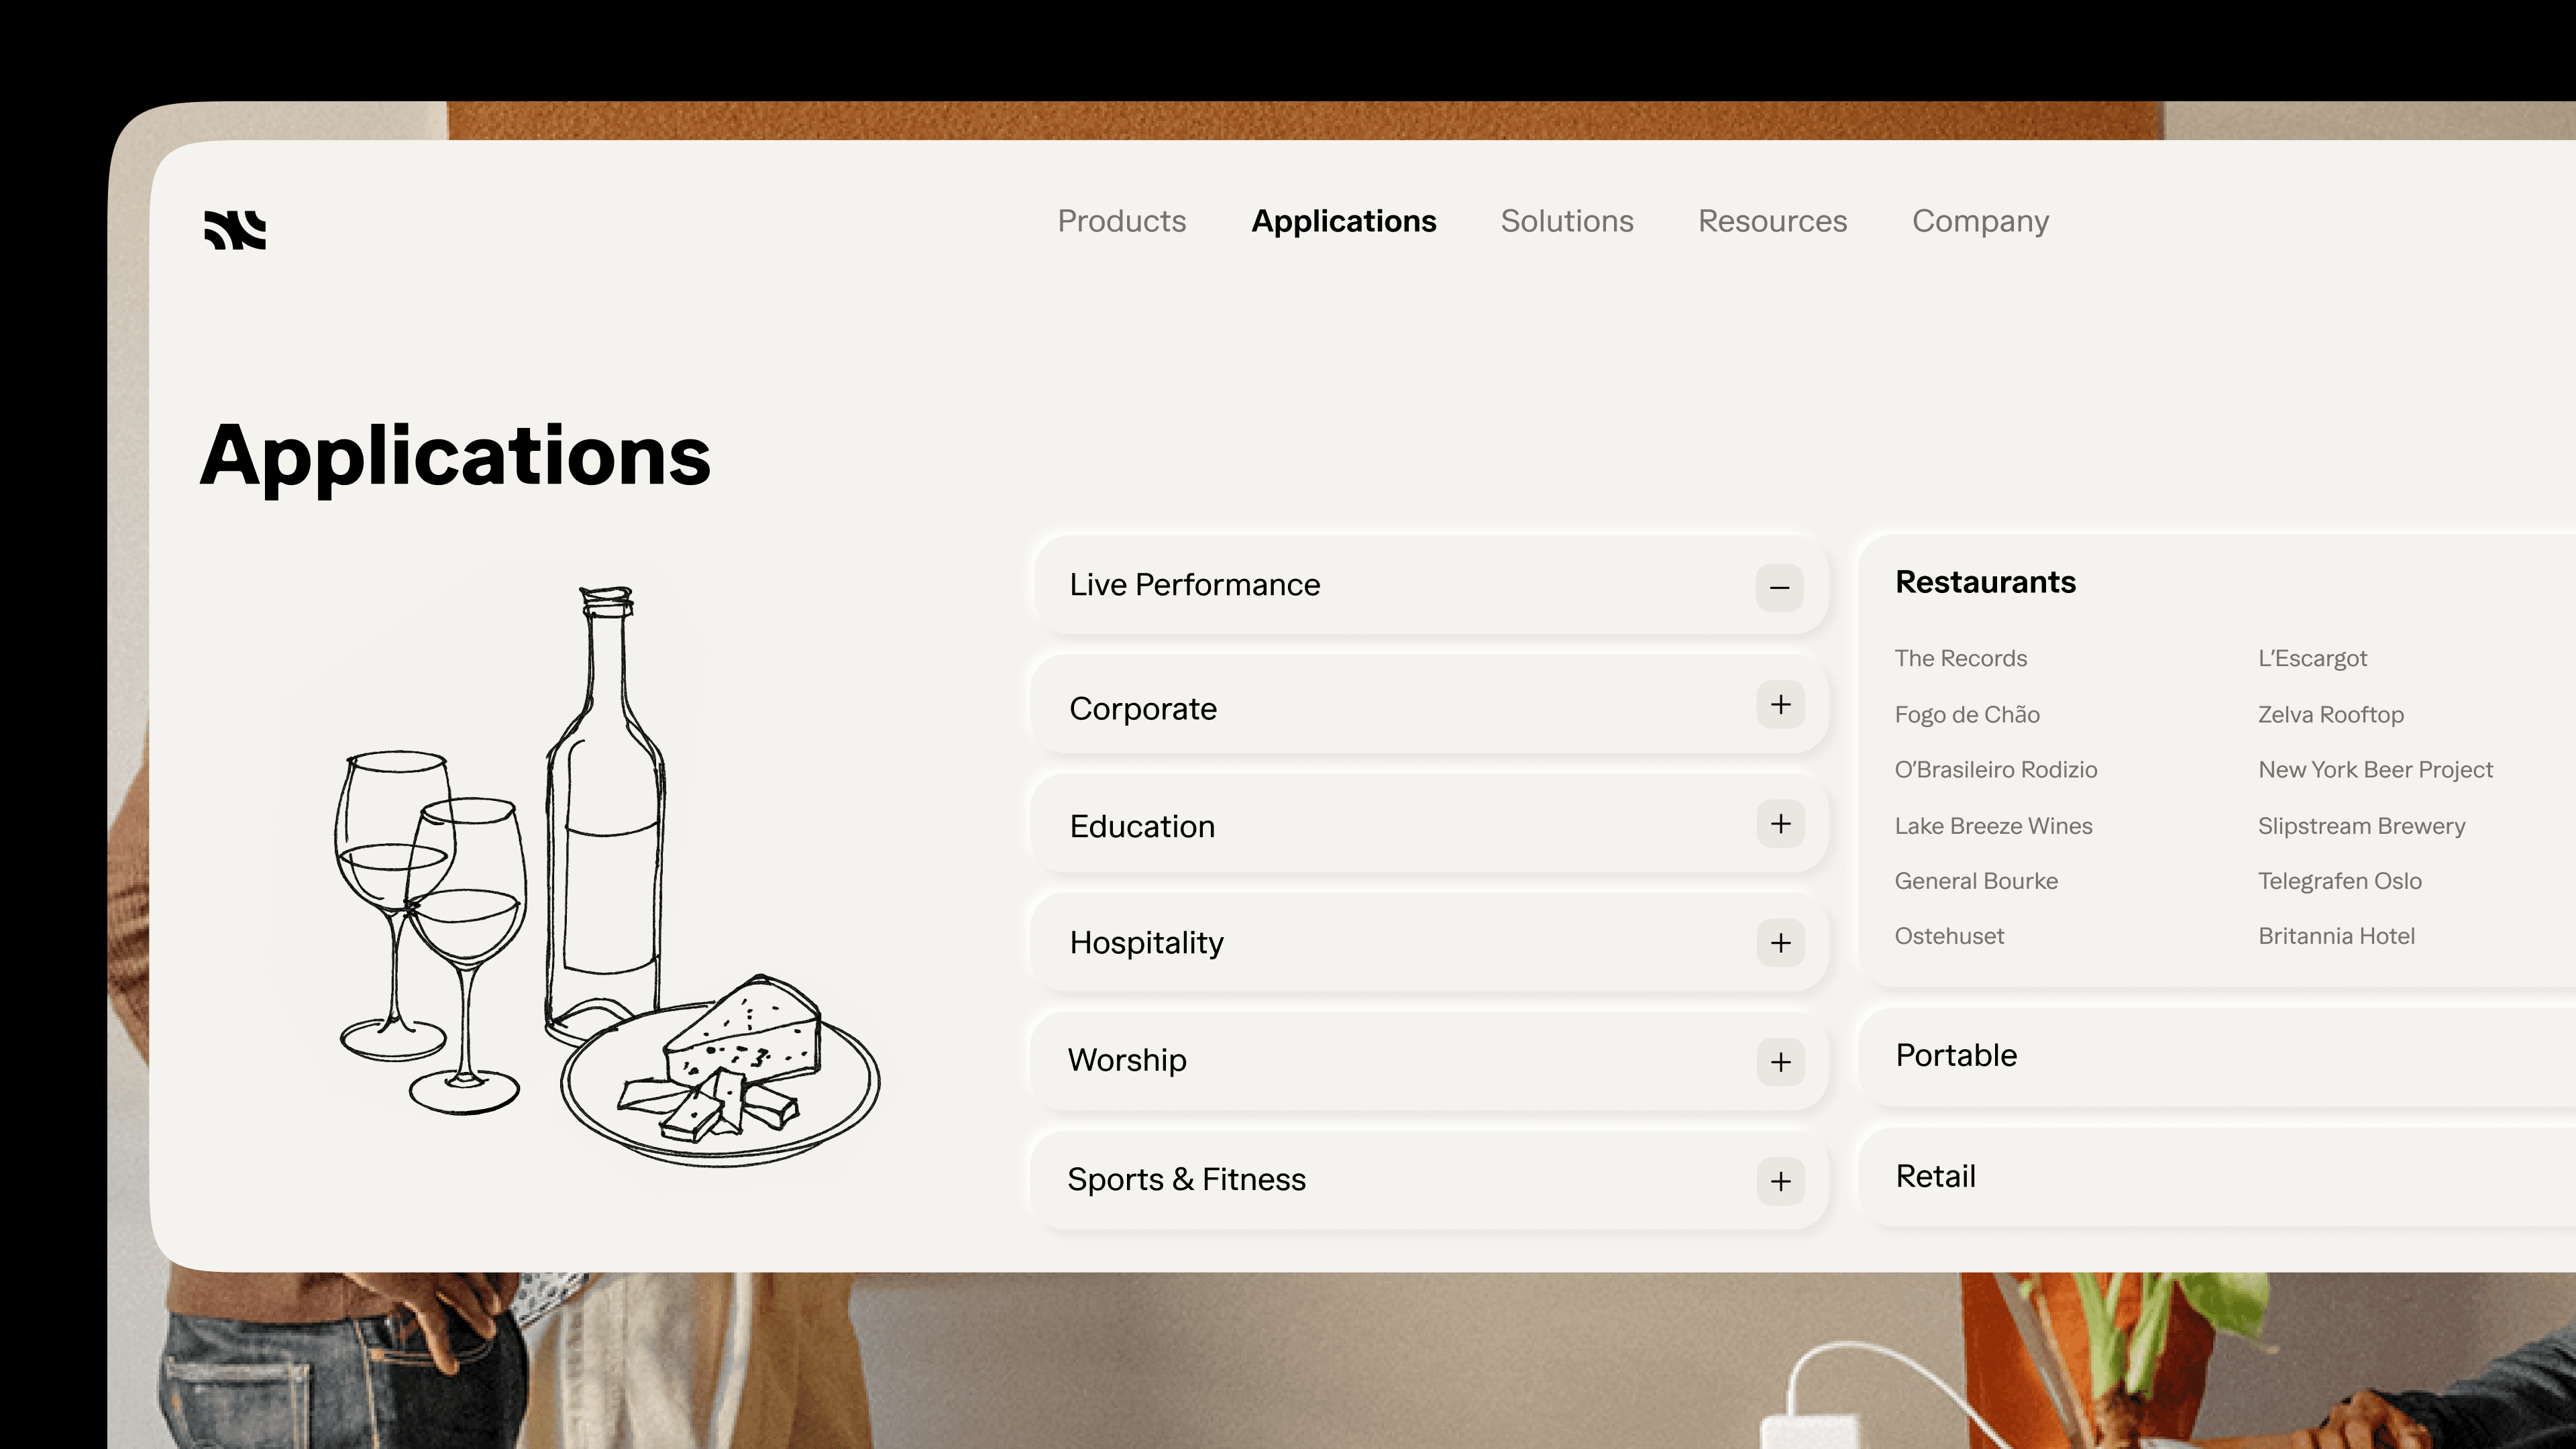The height and width of the screenshot is (1449, 2576).
Task: Collapse the Live Performance section minus icon
Action: [x=1779, y=587]
